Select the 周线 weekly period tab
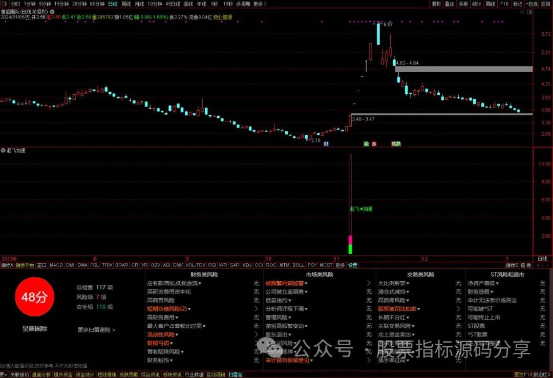553x378 pixels. click(126, 4)
